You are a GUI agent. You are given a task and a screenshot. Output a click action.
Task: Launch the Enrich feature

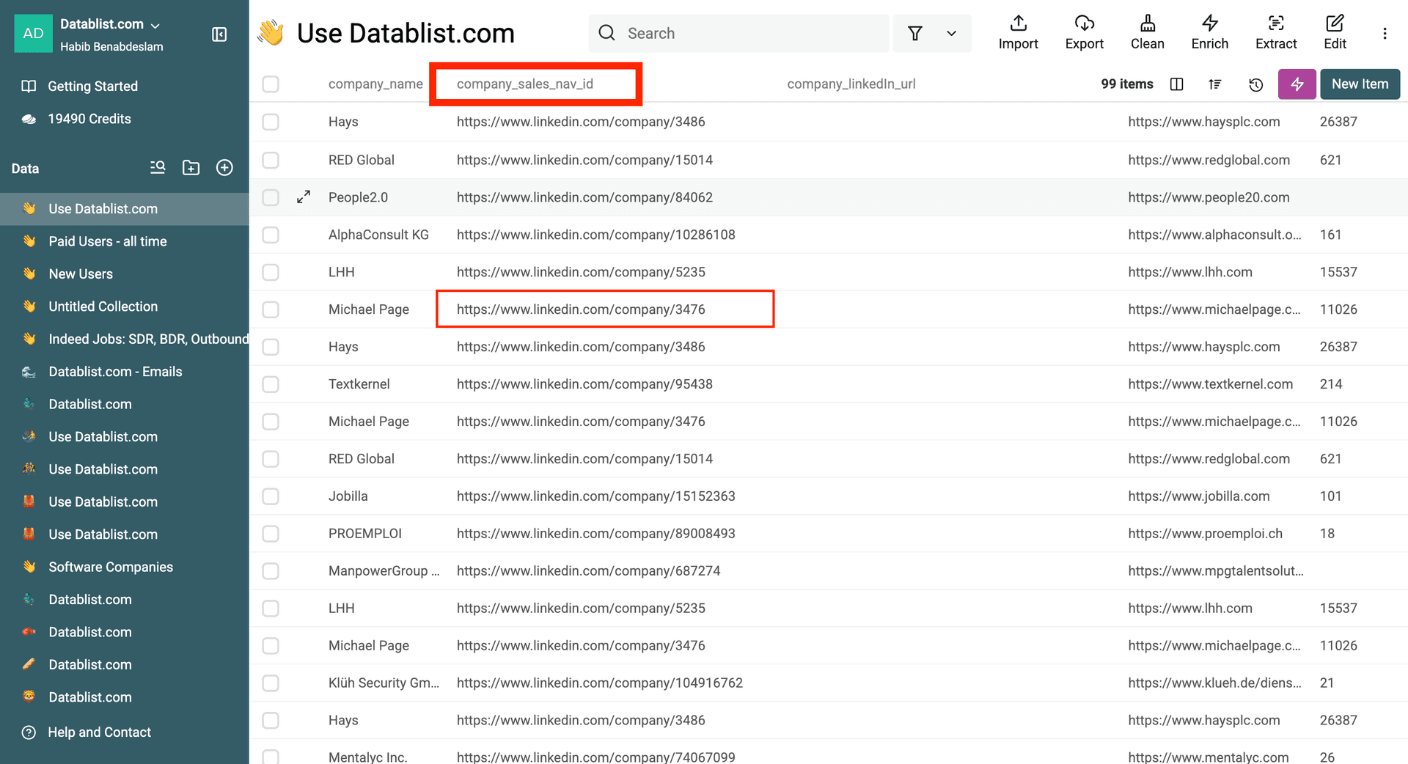(1209, 32)
